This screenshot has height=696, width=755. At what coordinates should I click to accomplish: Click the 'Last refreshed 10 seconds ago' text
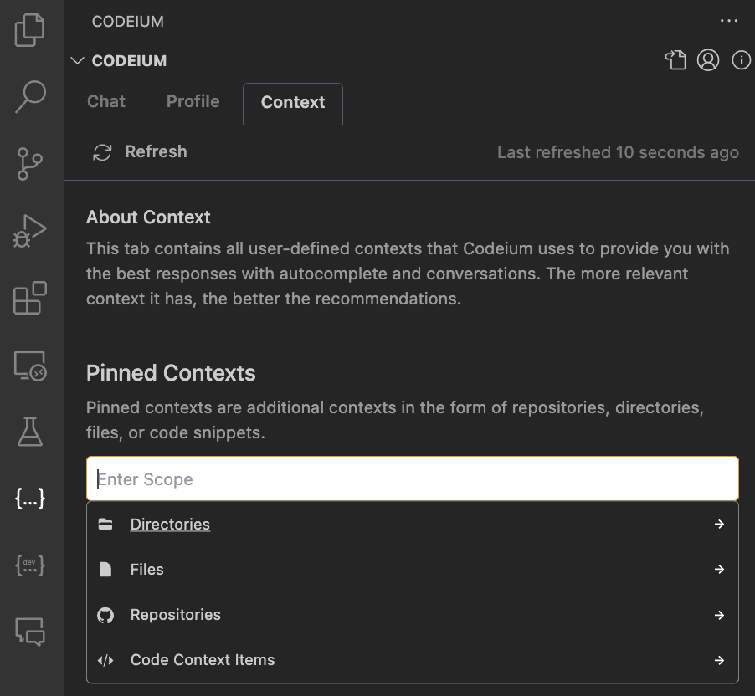[x=618, y=152]
